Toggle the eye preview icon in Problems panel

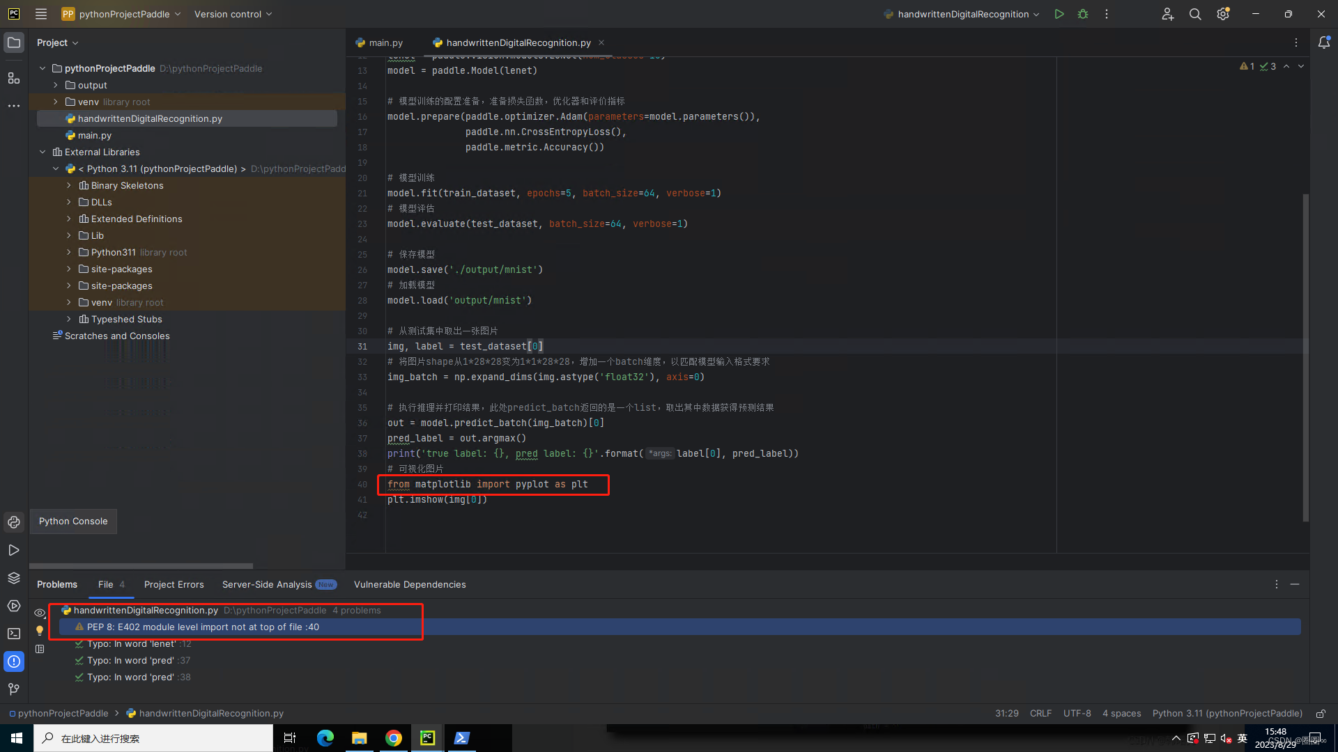40,613
